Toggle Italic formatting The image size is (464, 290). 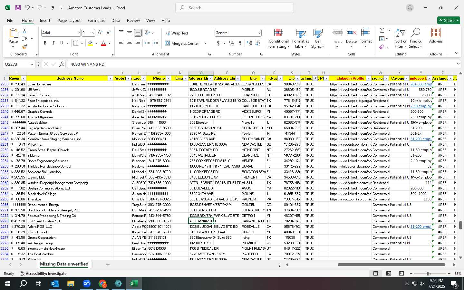tap(53, 43)
